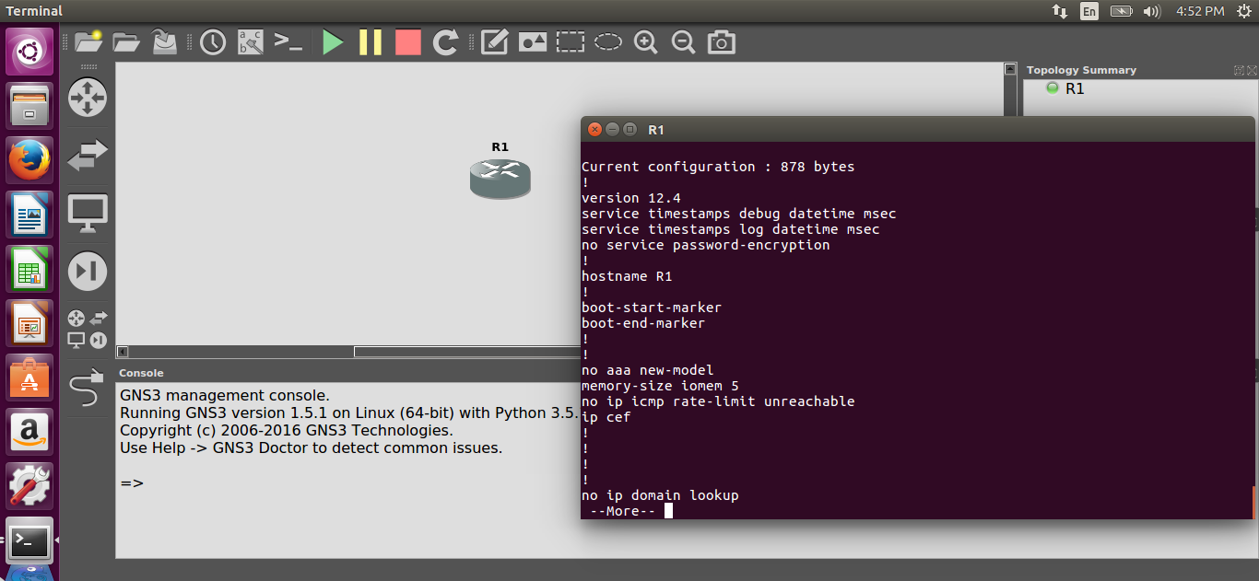Close the R1 terminal window
The height and width of the screenshot is (581, 1259).
[594, 130]
